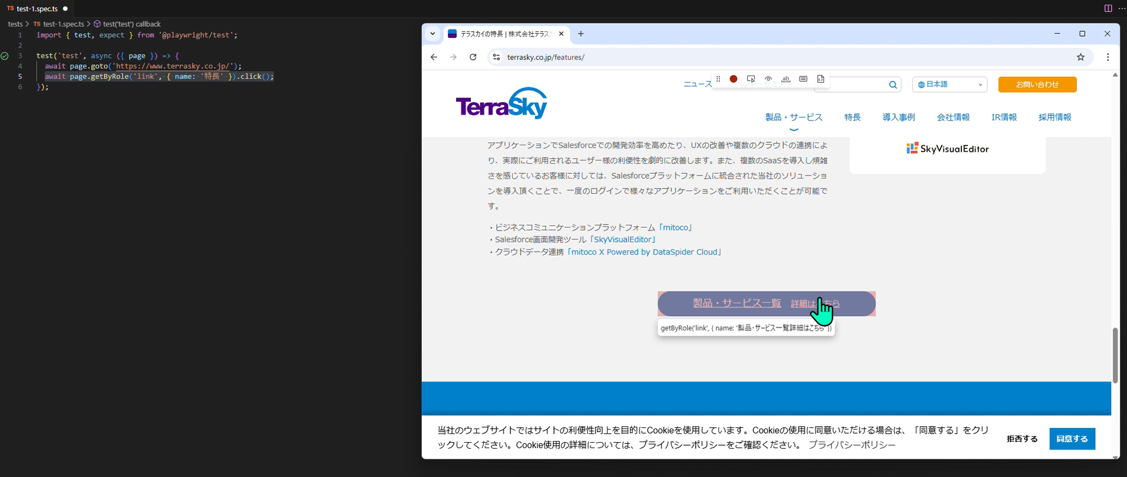
Task: Follow the mitoco X Powered by DataSpider Cloud link
Action: pyautogui.click(x=644, y=252)
